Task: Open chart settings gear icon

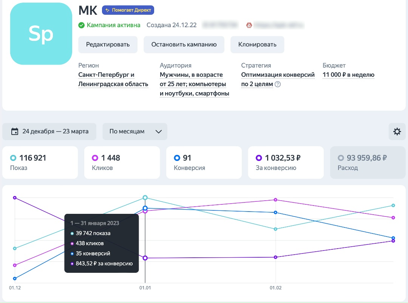Action: (x=397, y=131)
